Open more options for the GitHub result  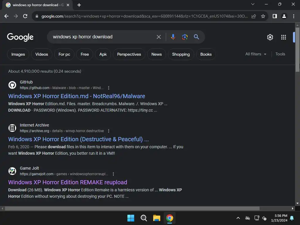tap(109, 88)
